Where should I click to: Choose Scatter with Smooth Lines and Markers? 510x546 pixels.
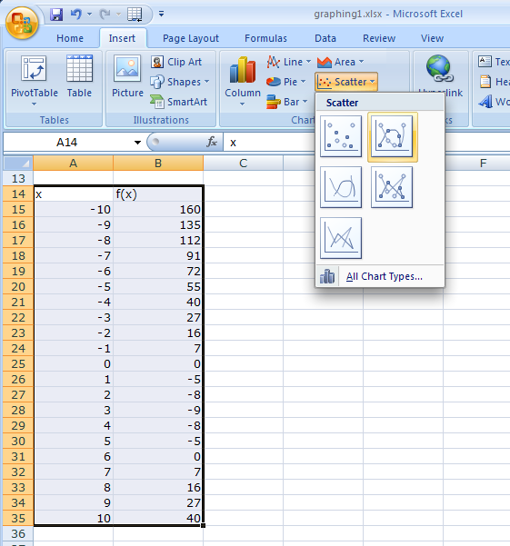click(x=392, y=136)
